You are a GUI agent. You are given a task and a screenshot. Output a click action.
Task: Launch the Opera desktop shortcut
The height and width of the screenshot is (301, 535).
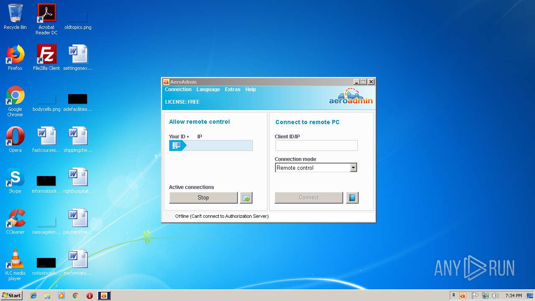point(15,140)
